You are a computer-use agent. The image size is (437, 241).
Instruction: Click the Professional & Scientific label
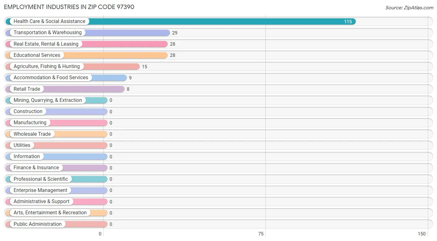(x=41, y=179)
